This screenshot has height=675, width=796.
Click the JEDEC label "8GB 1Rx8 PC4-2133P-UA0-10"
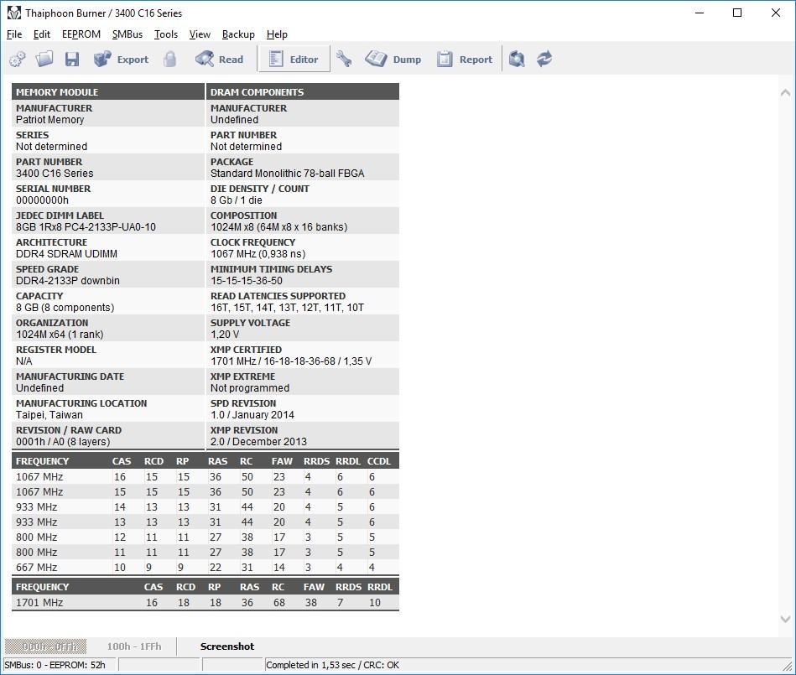[86, 227]
